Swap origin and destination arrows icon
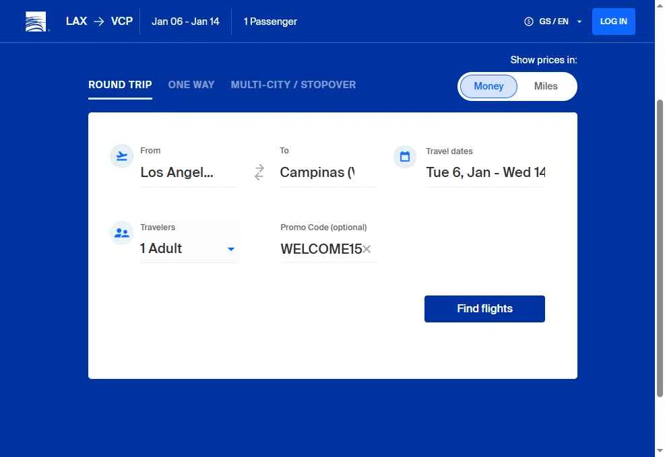 [259, 172]
